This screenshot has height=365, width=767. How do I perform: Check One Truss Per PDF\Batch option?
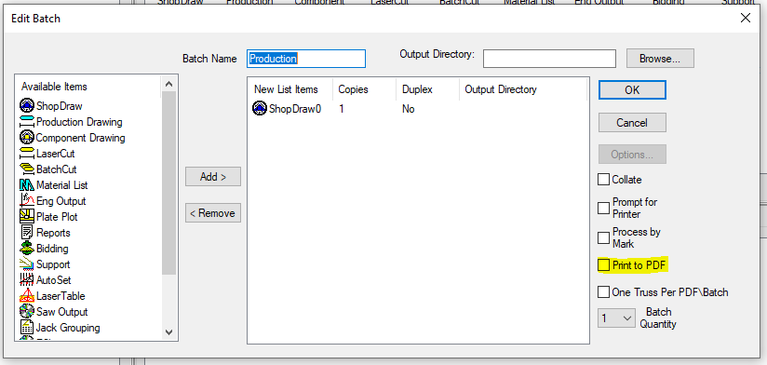[603, 292]
